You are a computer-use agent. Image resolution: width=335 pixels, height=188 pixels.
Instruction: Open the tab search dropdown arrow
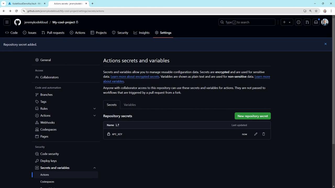(x=3, y=3)
